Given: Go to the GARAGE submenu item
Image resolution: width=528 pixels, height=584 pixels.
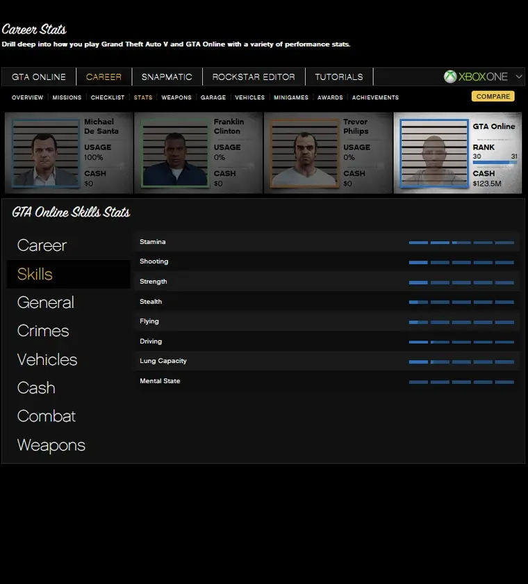Looking at the screenshot, I should click(213, 97).
